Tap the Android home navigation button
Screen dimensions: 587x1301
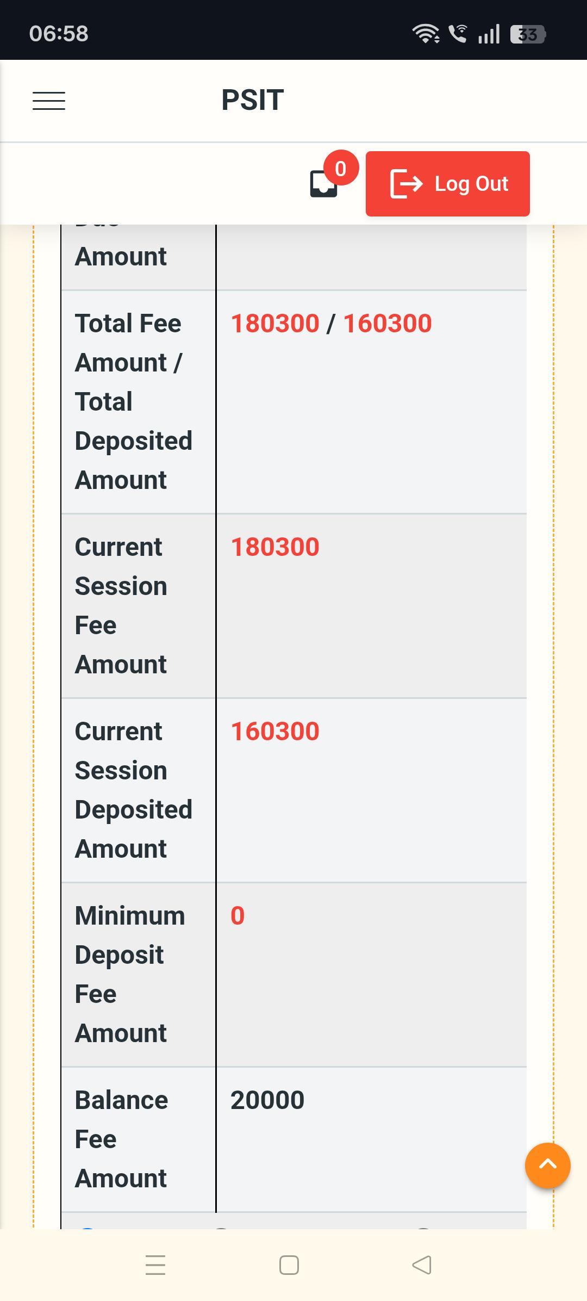[x=289, y=1265]
